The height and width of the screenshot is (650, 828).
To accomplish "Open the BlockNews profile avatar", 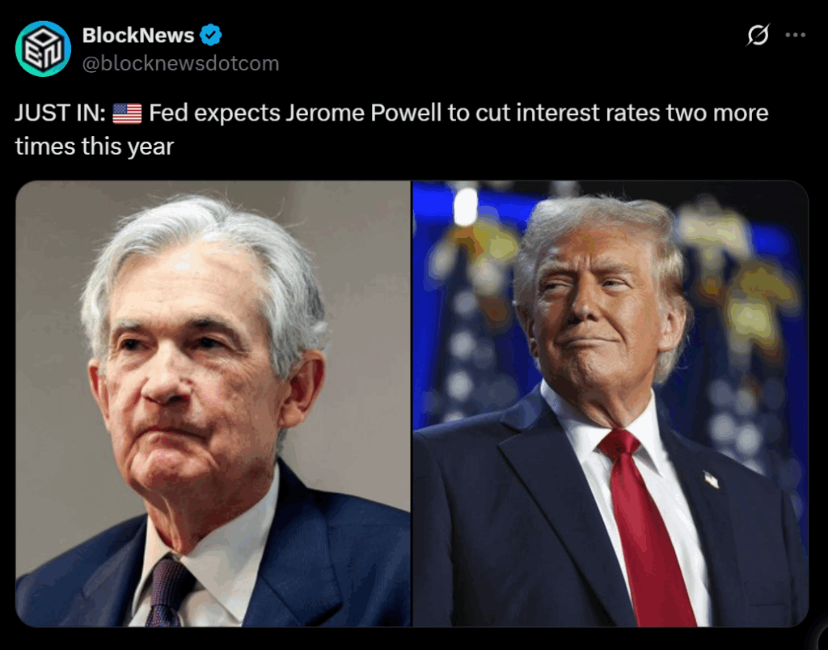I will (43, 49).
